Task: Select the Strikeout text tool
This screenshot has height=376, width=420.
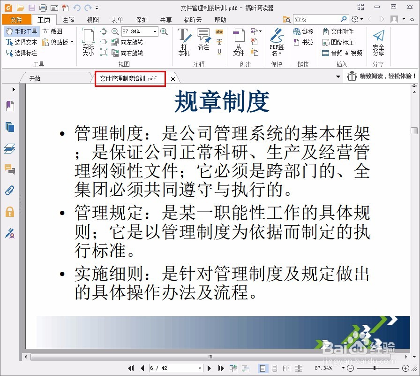Action: point(219,42)
